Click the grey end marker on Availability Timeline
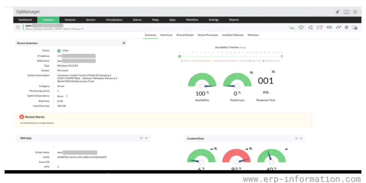 coord(282,56)
